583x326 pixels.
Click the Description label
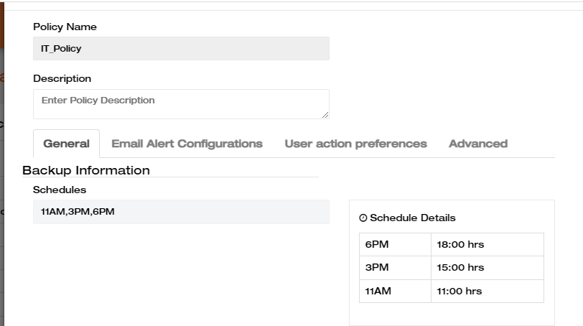62,78
